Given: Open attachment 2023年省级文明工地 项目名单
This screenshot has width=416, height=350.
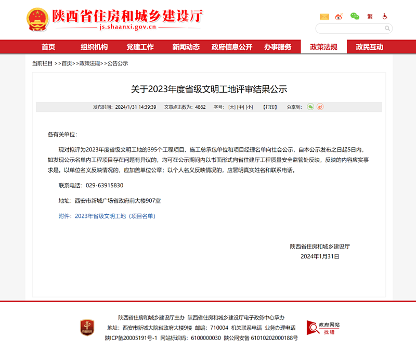Looking at the screenshot, I should (107, 216).
